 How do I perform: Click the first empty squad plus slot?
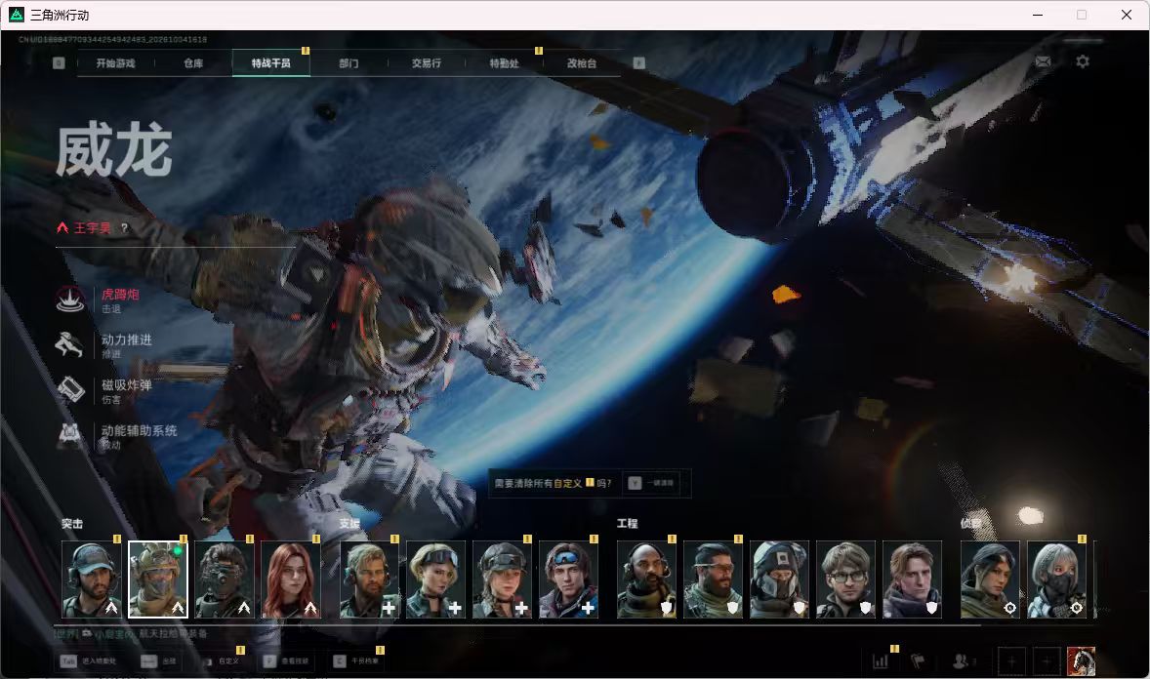[x=1011, y=661]
